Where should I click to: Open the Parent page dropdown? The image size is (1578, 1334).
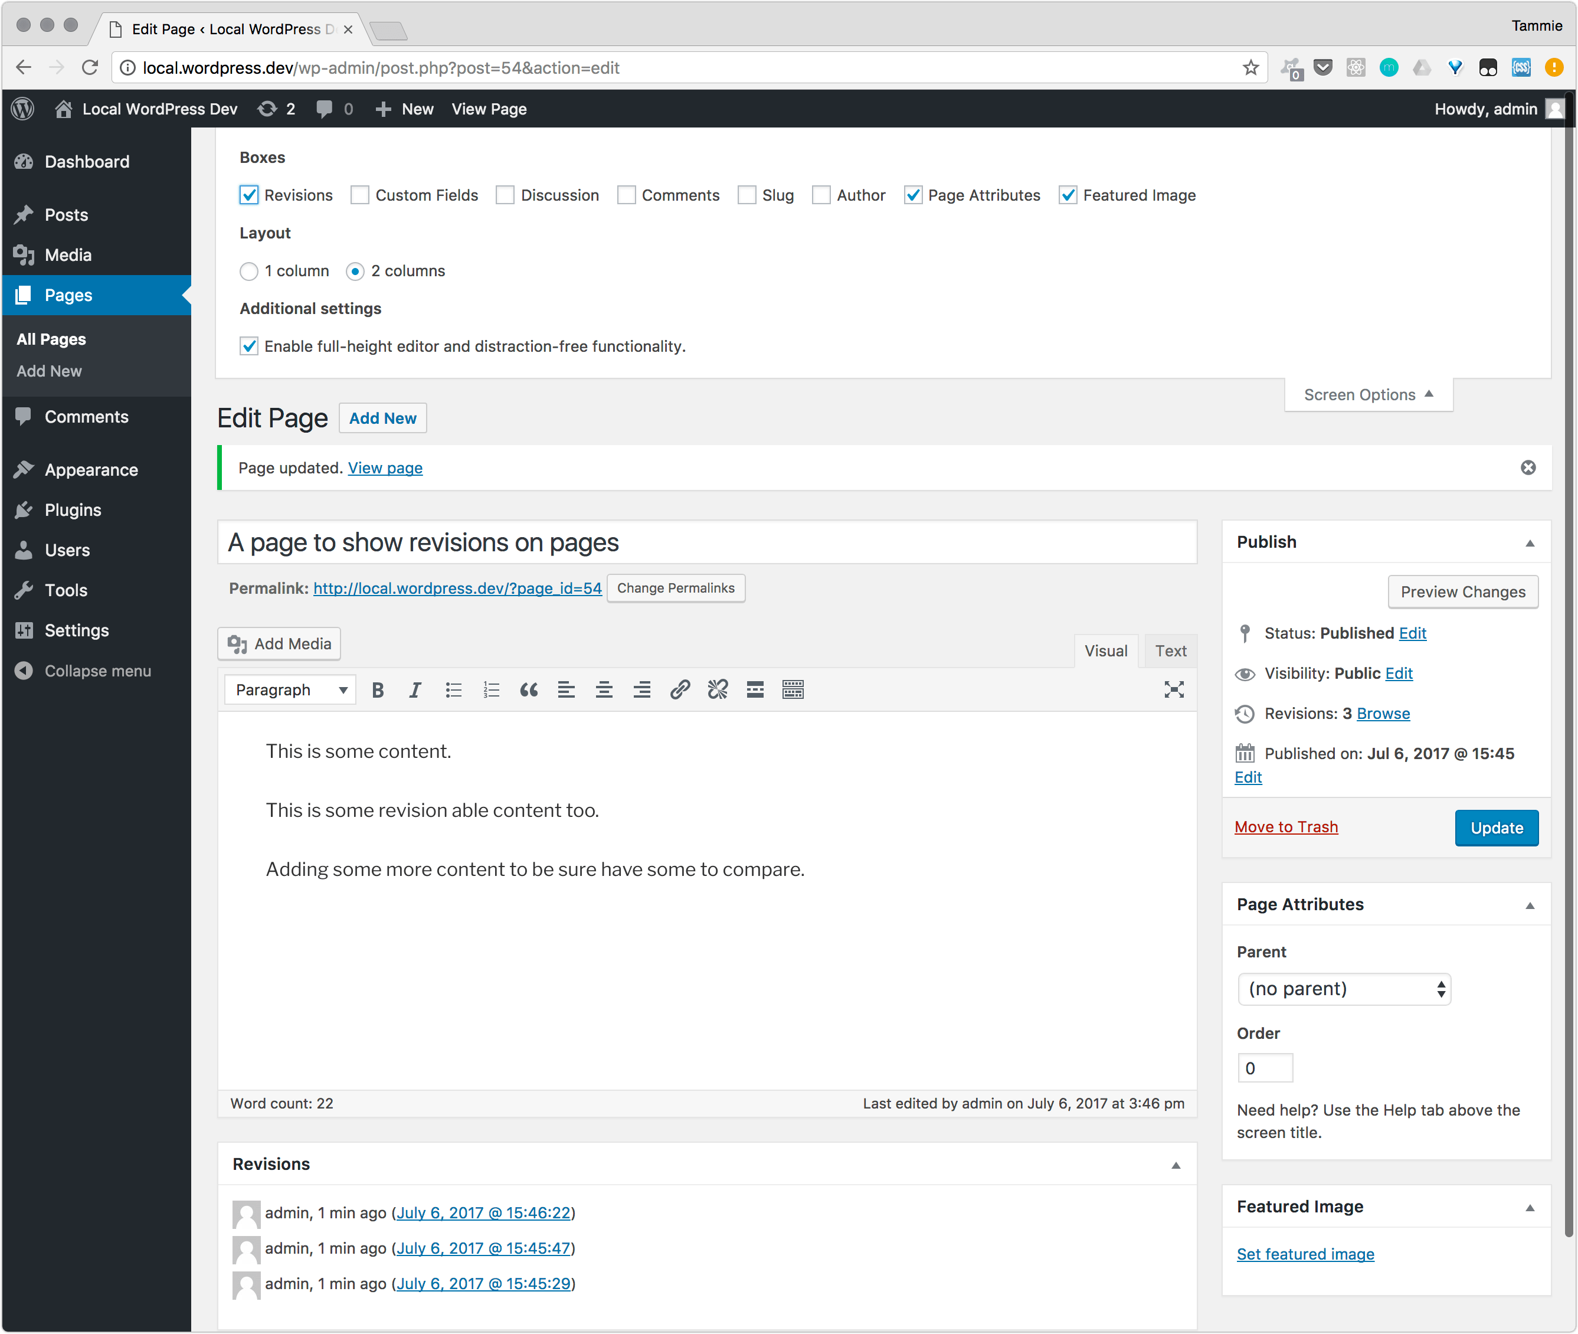click(x=1344, y=989)
